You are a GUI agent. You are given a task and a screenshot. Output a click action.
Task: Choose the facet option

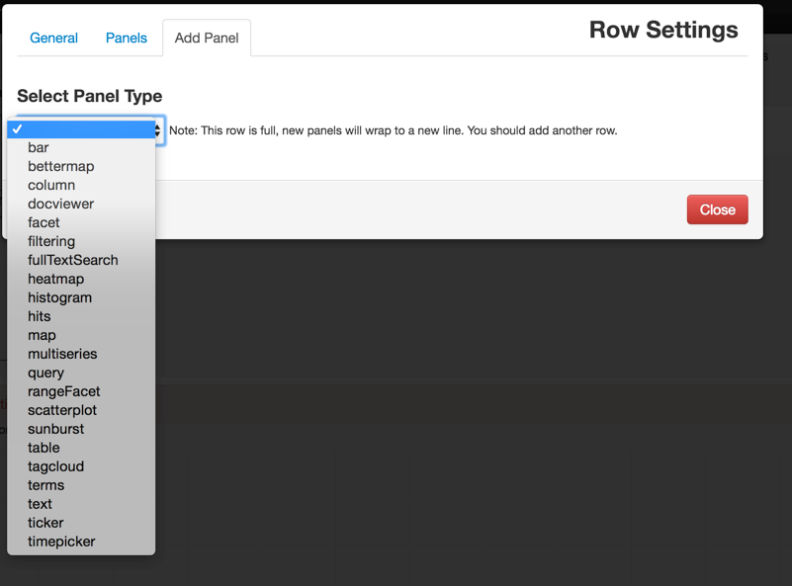[x=81, y=222]
